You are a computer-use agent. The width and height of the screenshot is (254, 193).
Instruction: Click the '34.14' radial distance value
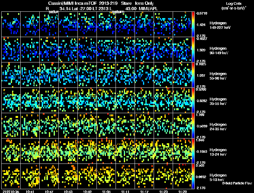pos(65,9)
